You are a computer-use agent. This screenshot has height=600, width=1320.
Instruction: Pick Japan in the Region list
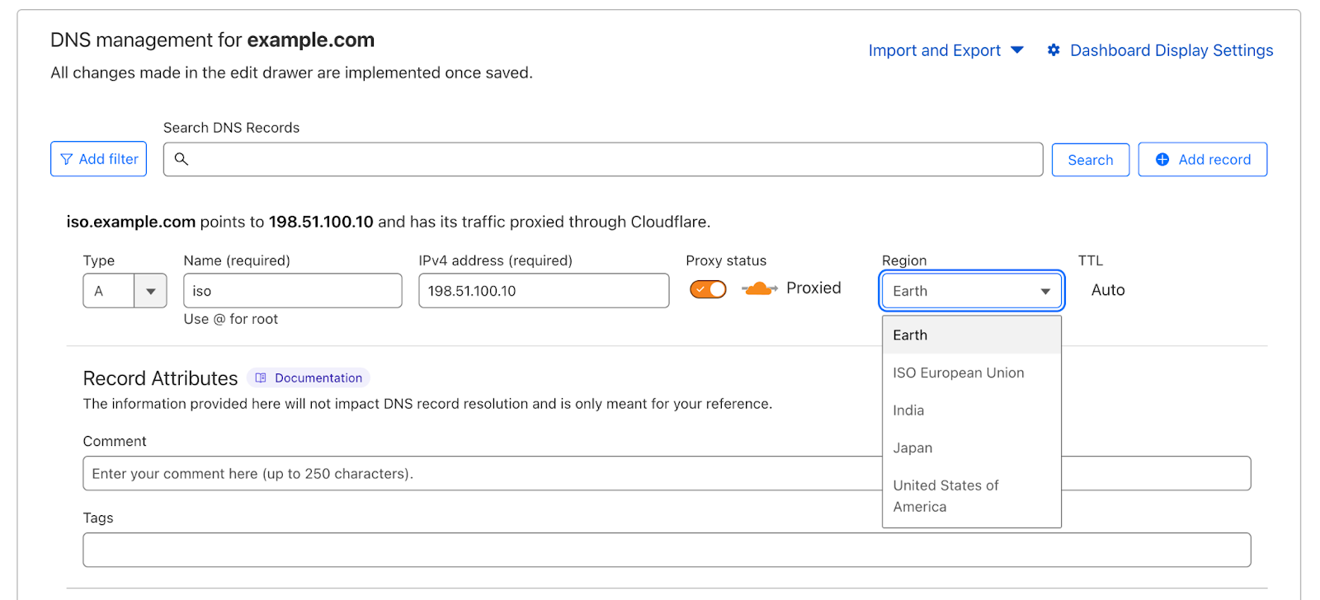pos(912,448)
